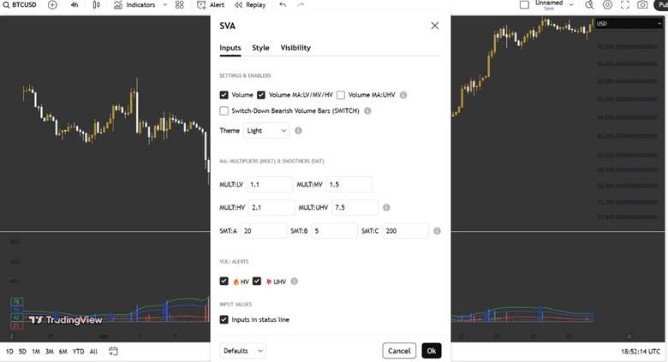The width and height of the screenshot is (668, 362).
Task: Click the MULT:UHV input field
Action: (355, 207)
